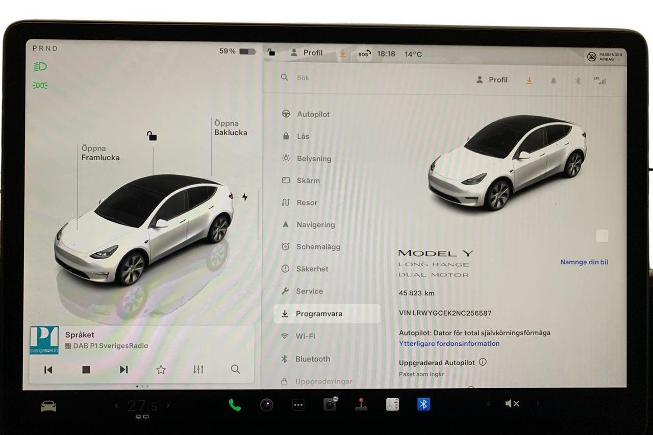Open the Wi-Fi settings menu
The image size is (653, 435).
298,336
